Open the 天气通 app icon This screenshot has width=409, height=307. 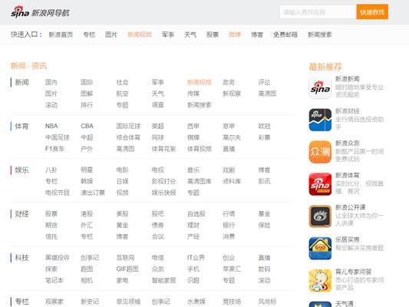tap(320, 304)
